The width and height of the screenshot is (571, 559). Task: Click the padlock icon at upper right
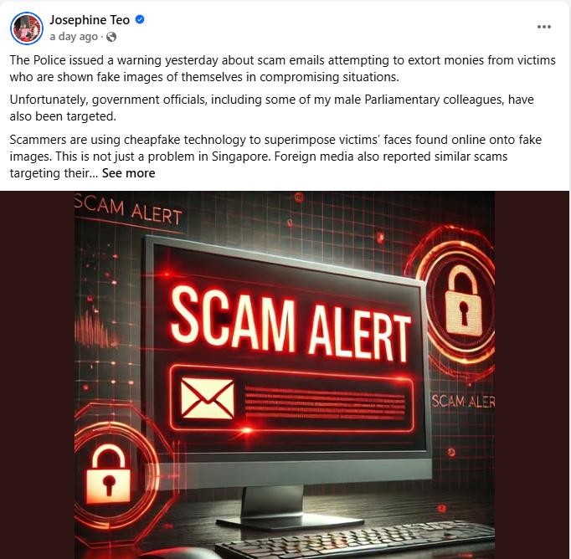coord(462,300)
